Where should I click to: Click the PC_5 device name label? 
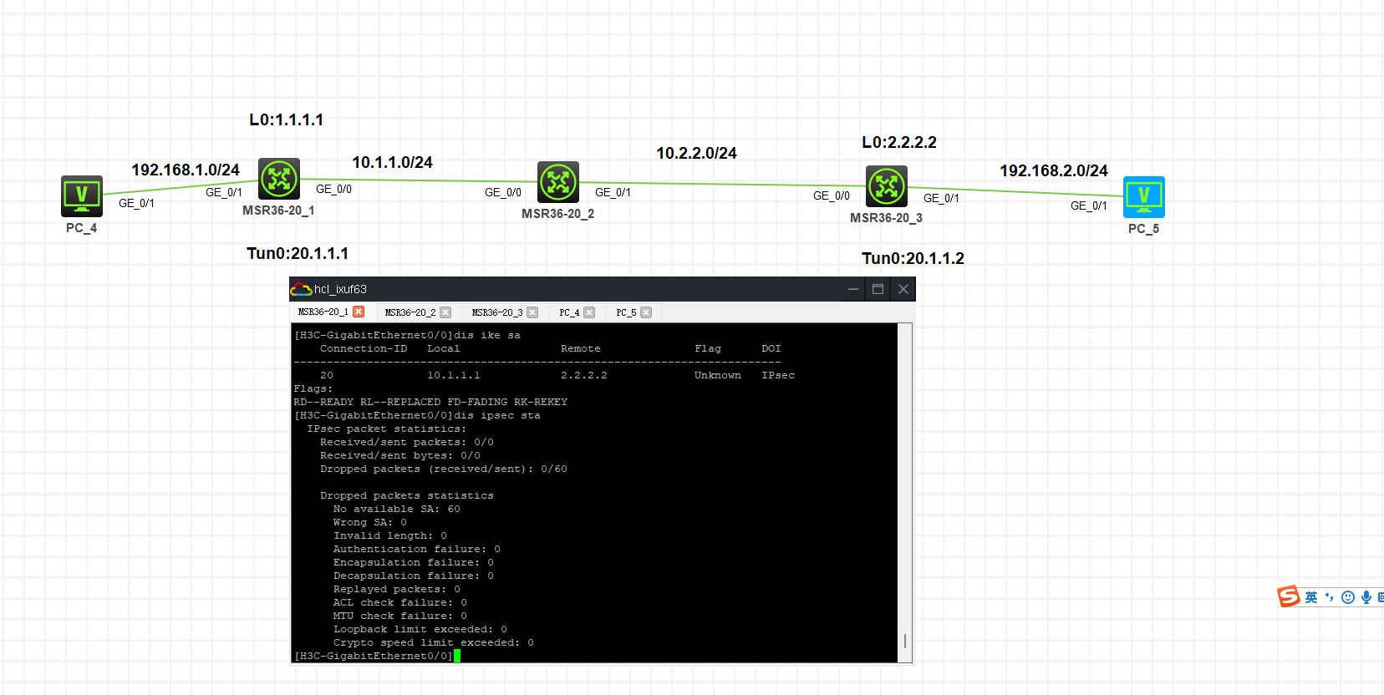click(x=1143, y=229)
